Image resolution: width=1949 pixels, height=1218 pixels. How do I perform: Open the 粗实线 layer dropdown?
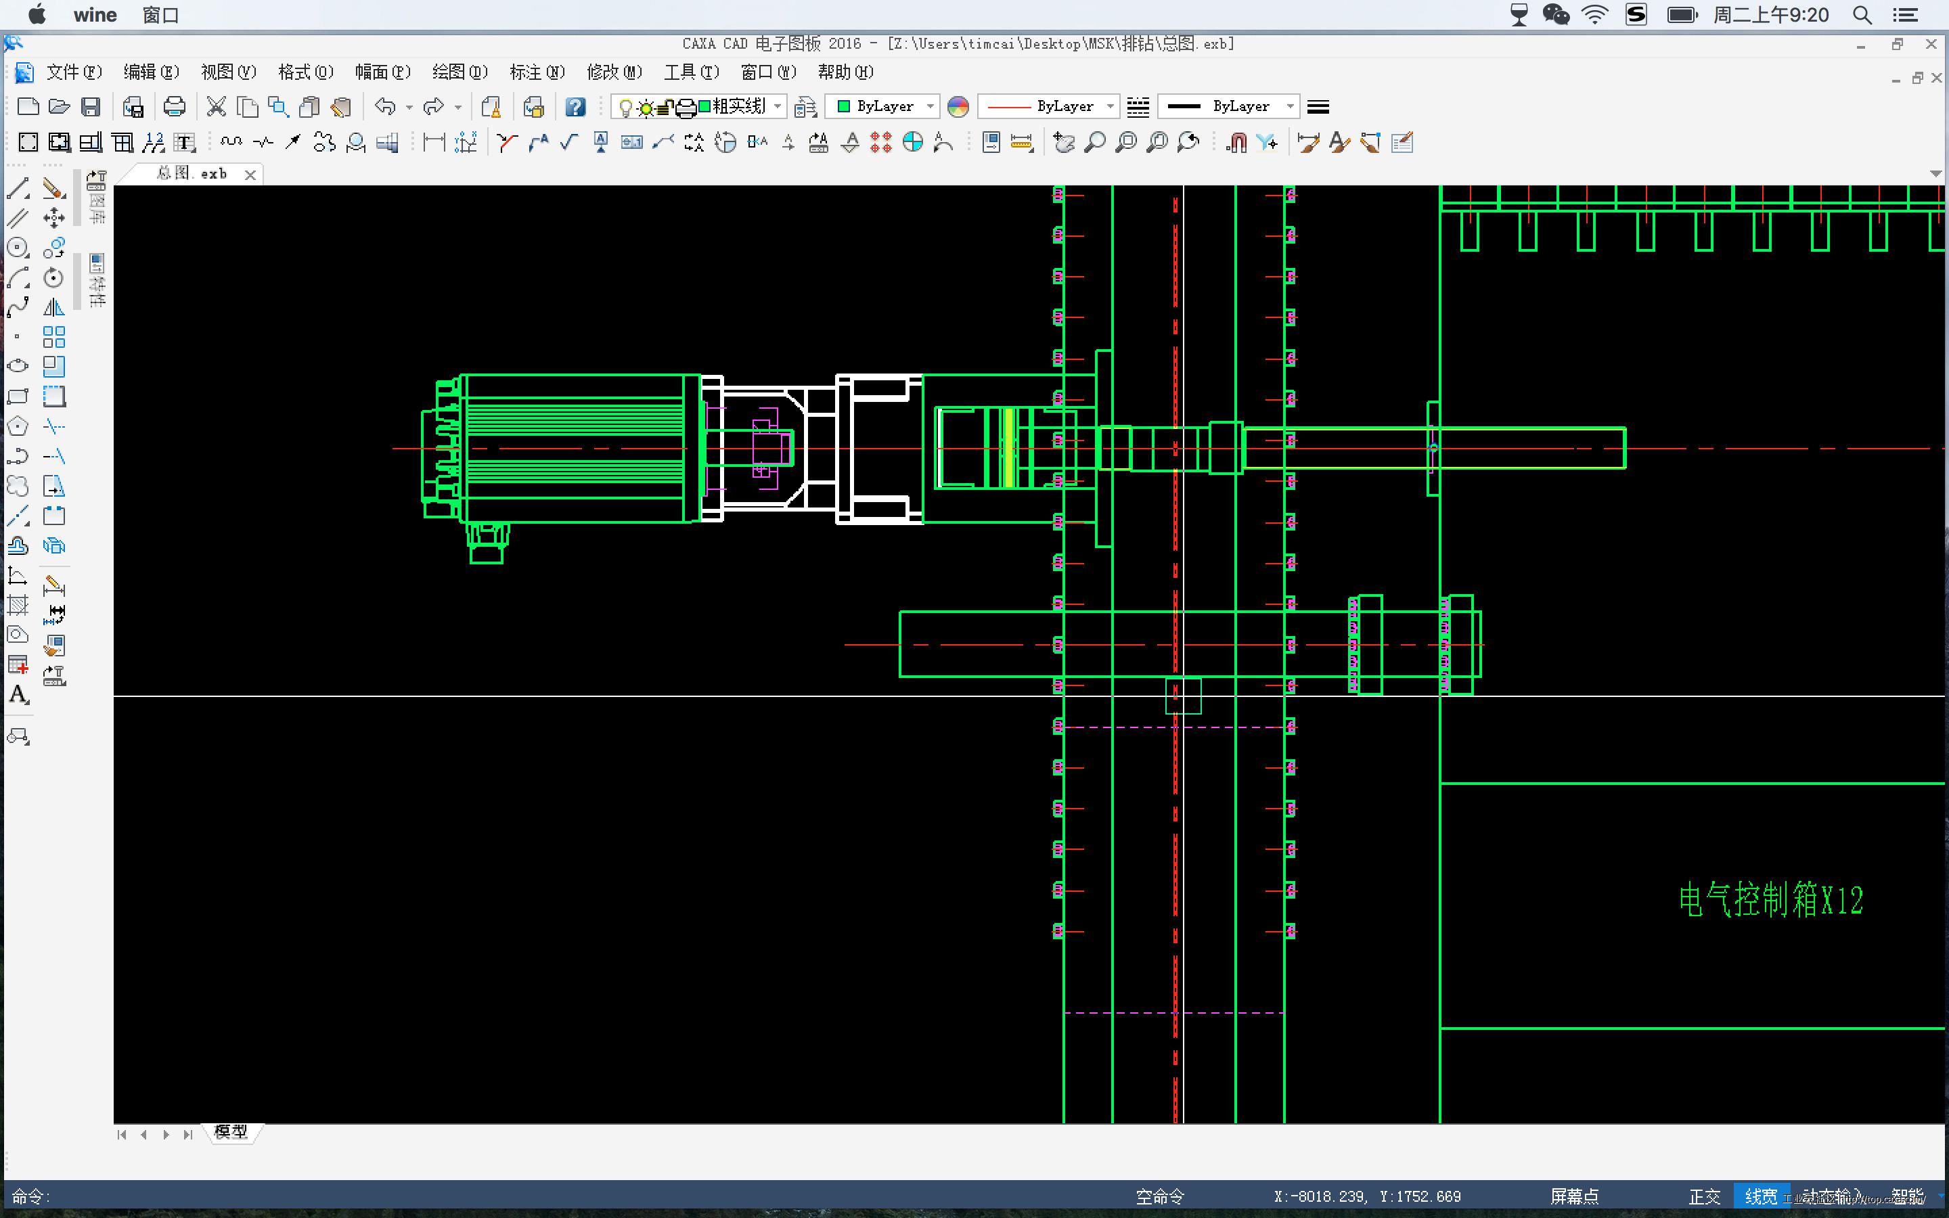tap(777, 106)
